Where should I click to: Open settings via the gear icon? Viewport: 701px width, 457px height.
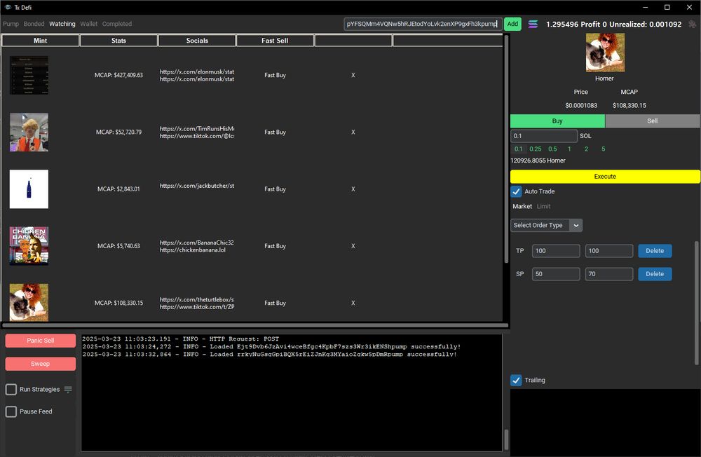click(692, 24)
